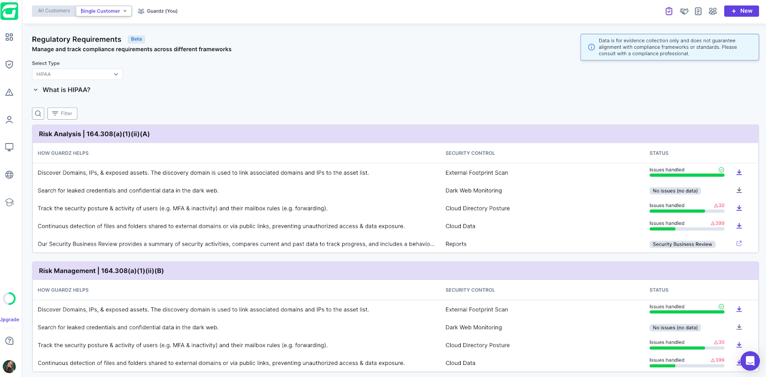Screen dimensions: 766x377
Task: Click the info icon in the notice banner
Action: click(591, 47)
